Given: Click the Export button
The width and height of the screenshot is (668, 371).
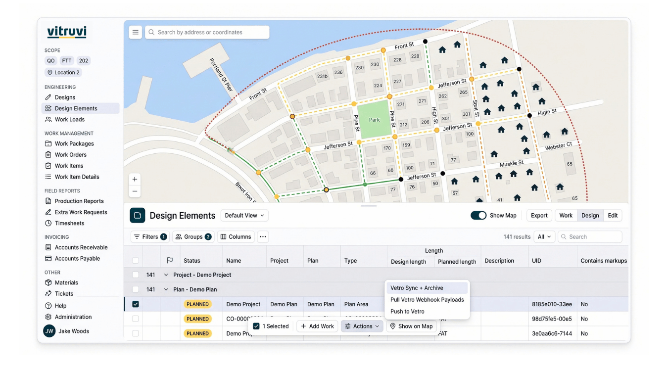Looking at the screenshot, I should (x=539, y=216).
